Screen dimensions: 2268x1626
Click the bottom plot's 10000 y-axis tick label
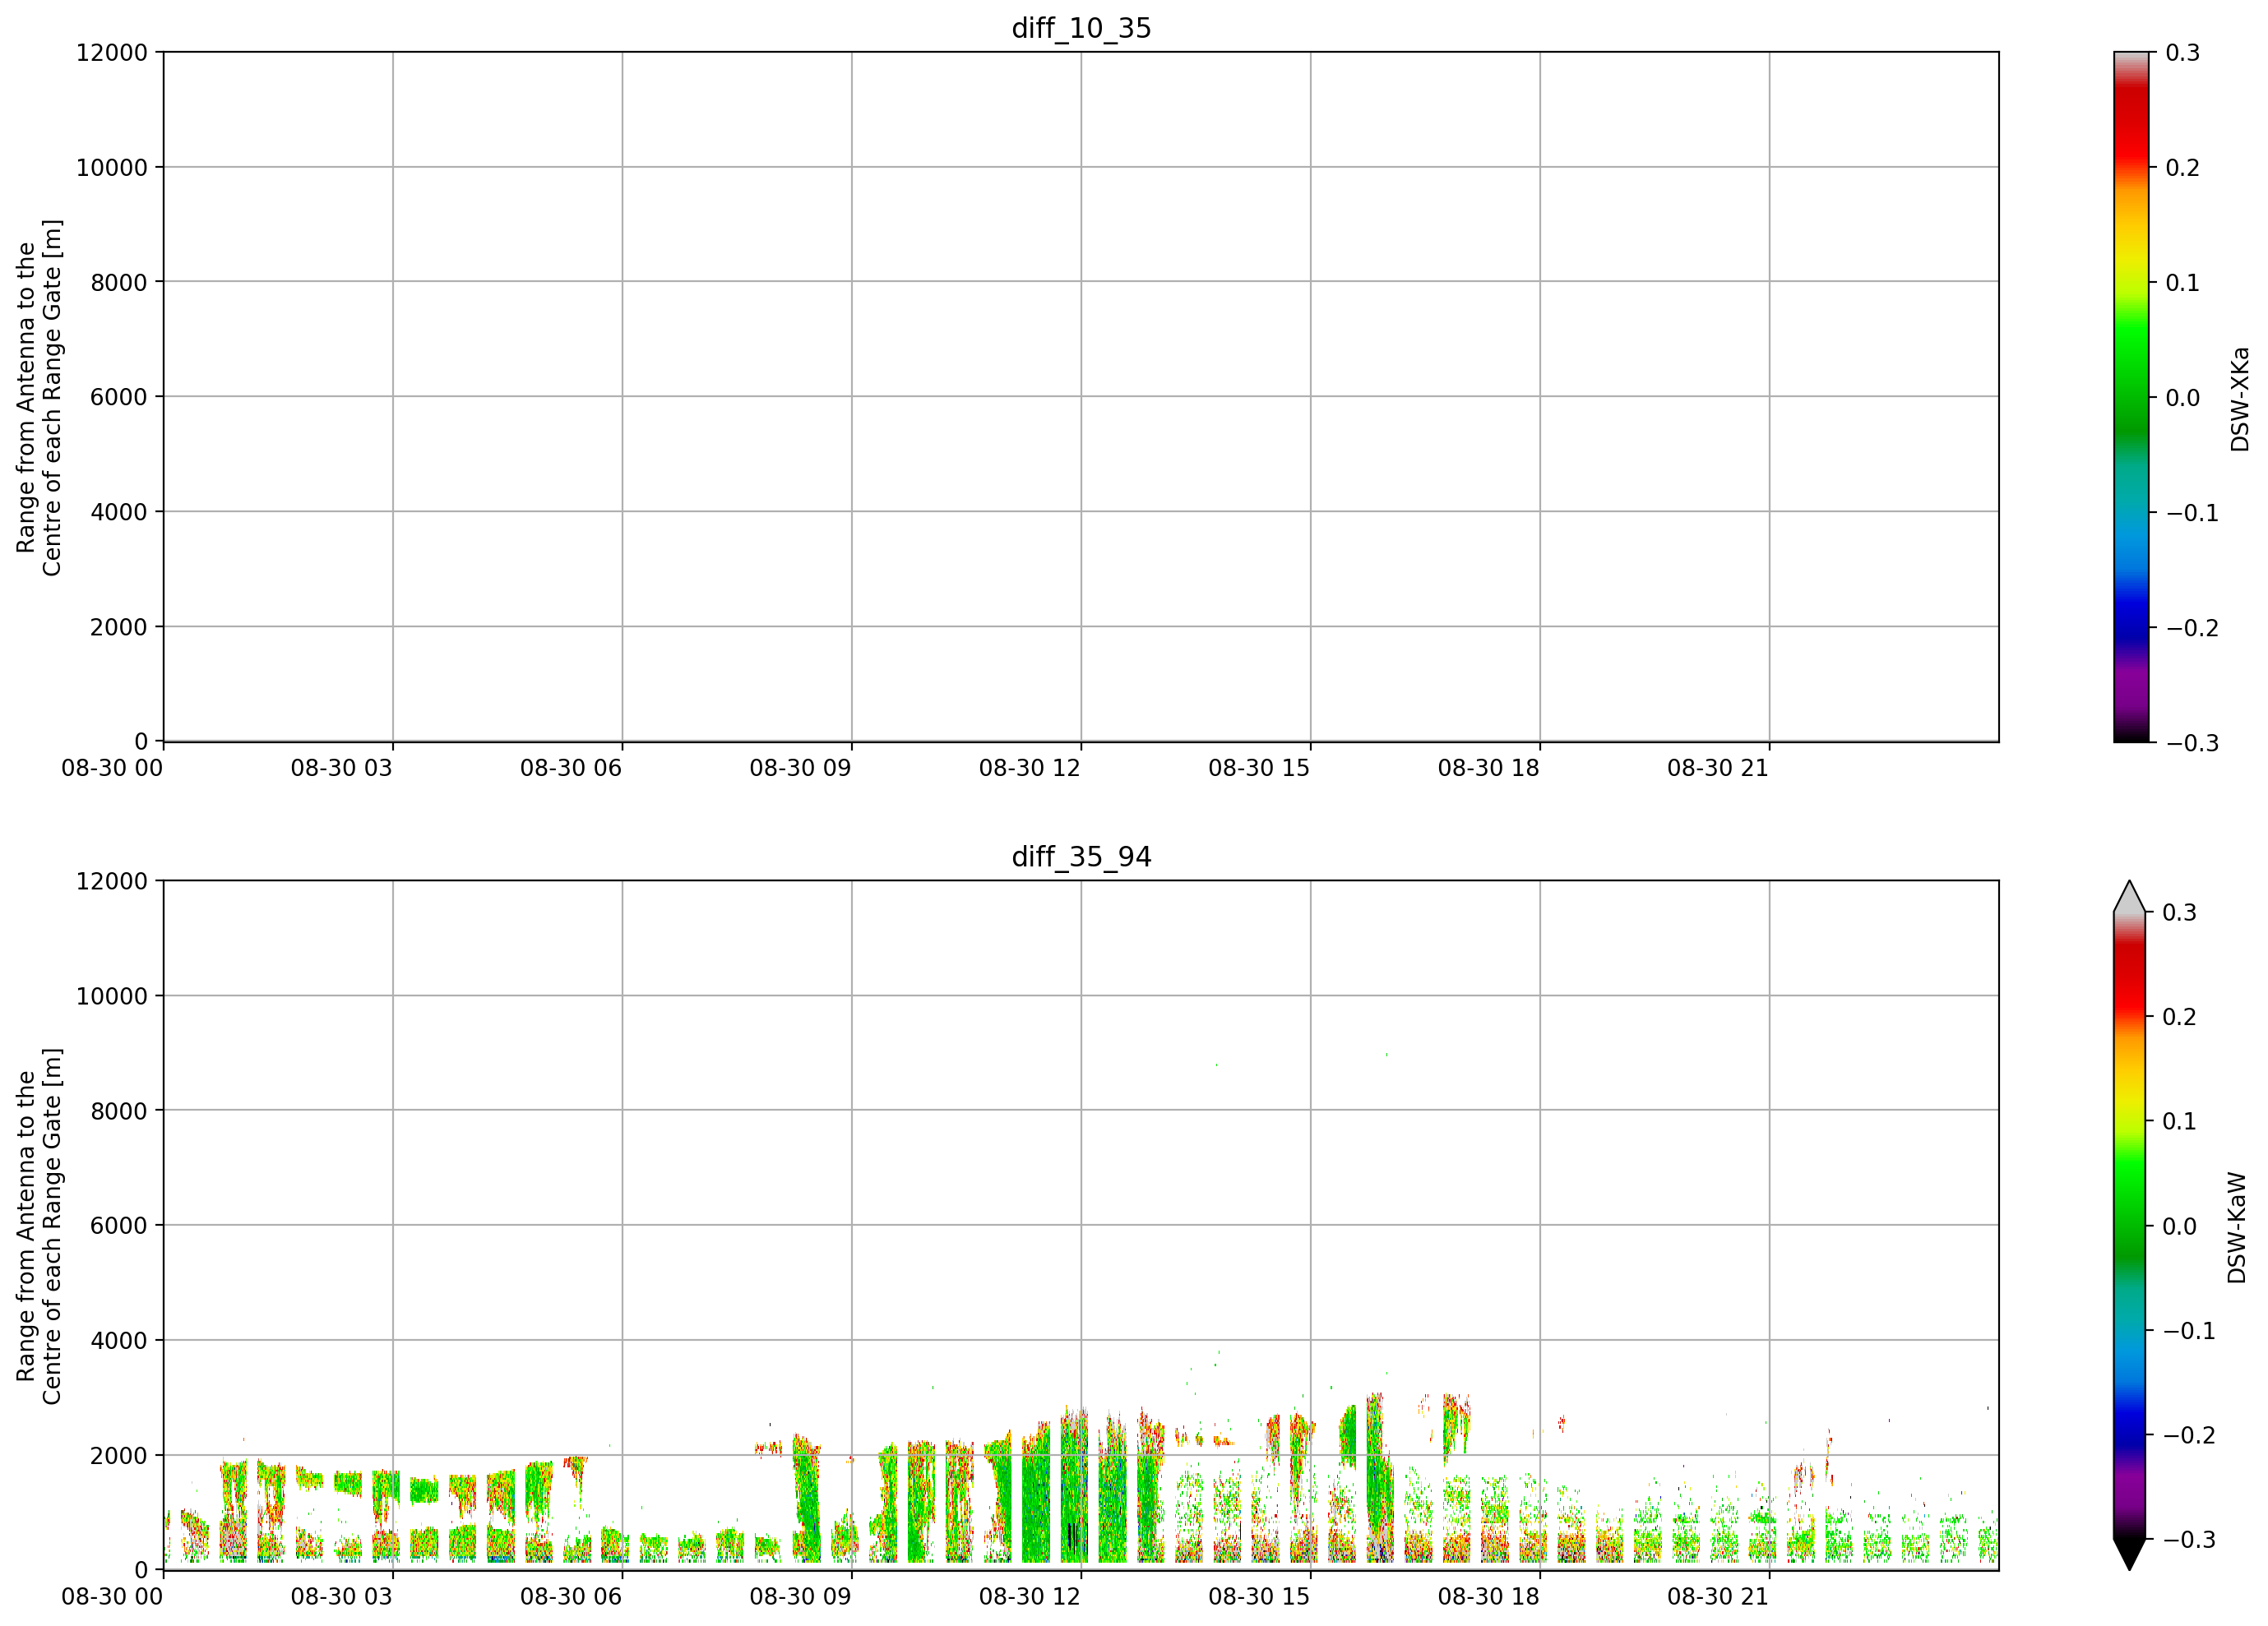[112, 995]
